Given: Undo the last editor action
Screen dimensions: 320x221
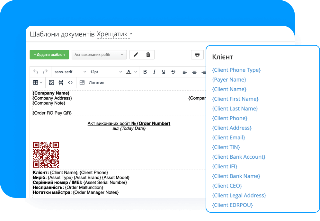Looking at the screenshot, I should click(36, 72).
